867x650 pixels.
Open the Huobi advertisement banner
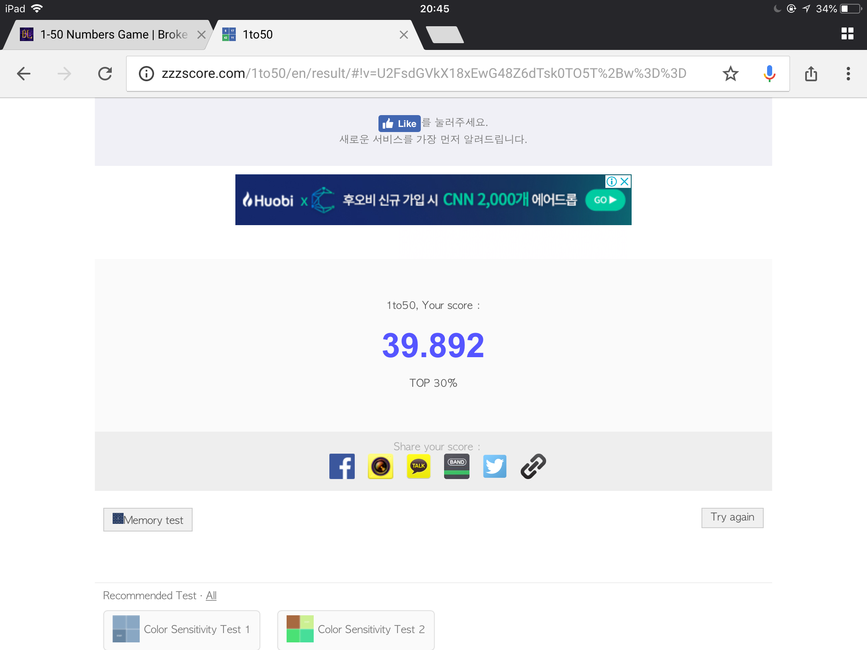click(433, 200)
